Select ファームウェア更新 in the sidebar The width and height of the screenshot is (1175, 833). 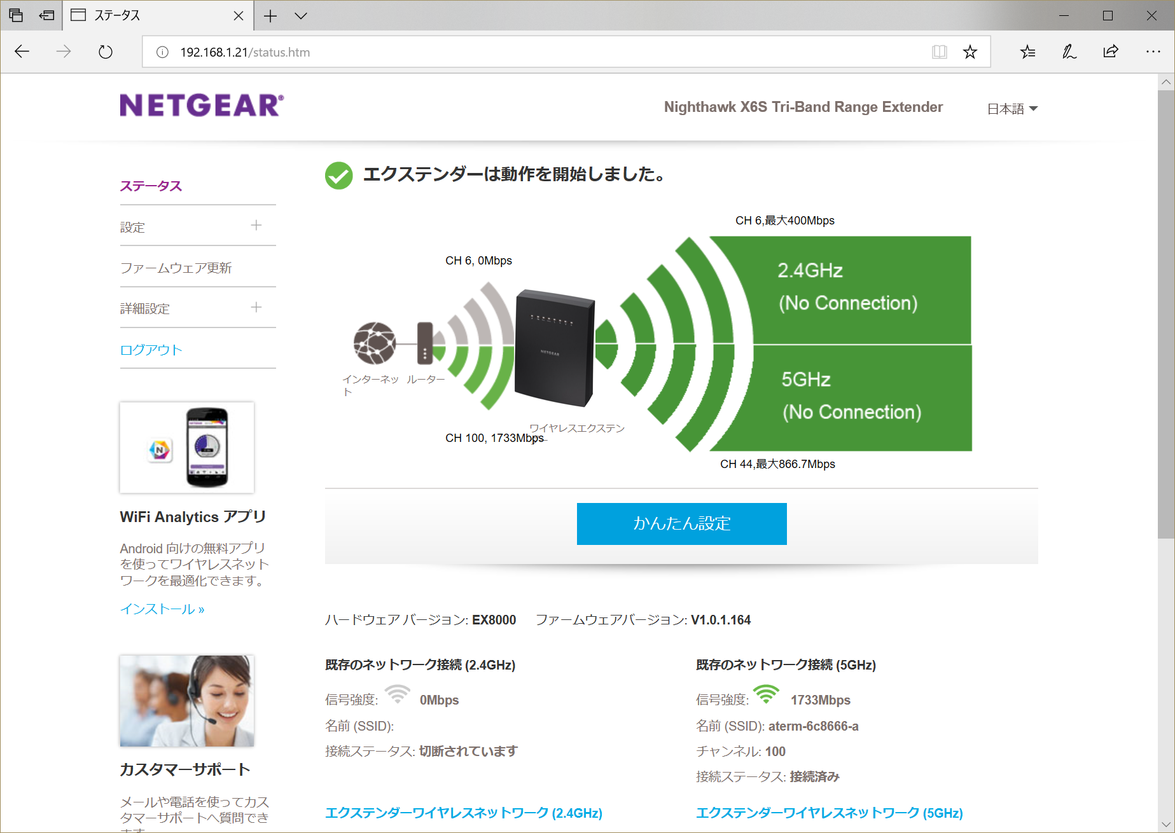[176, 268]
